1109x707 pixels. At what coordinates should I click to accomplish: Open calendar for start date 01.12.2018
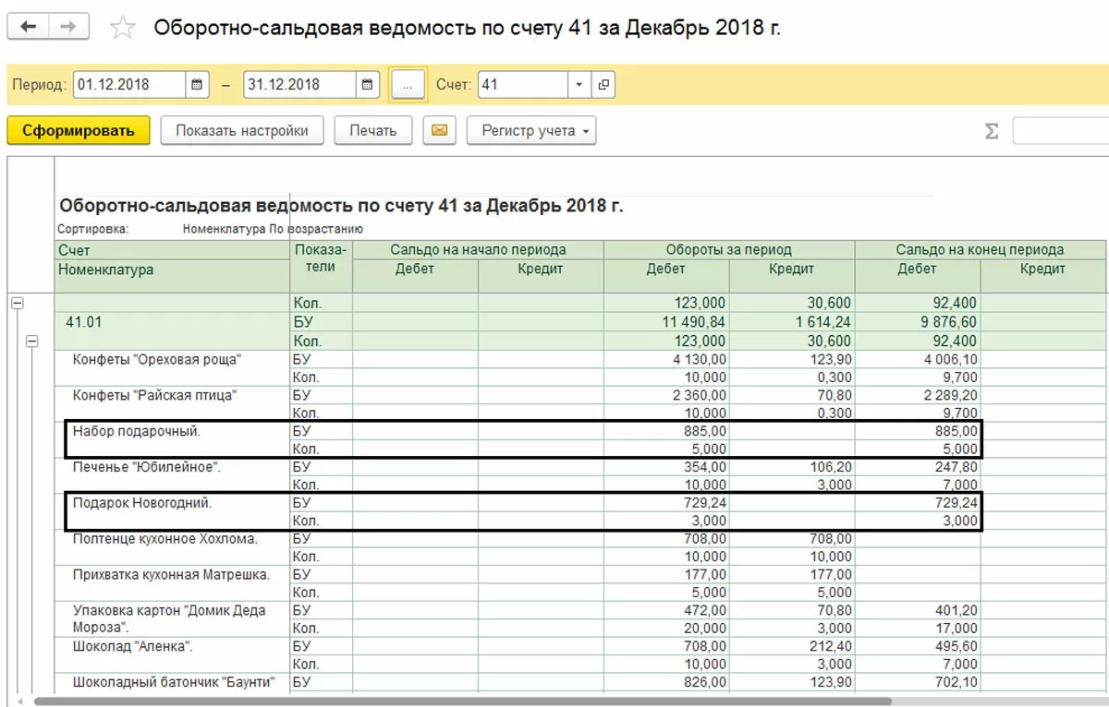point(196,85)
